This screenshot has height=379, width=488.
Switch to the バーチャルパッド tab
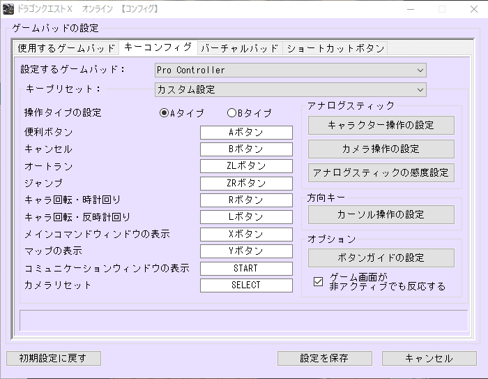(240, 48)
